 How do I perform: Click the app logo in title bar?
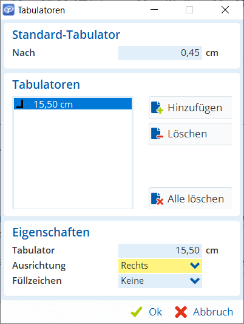(8, 10)
